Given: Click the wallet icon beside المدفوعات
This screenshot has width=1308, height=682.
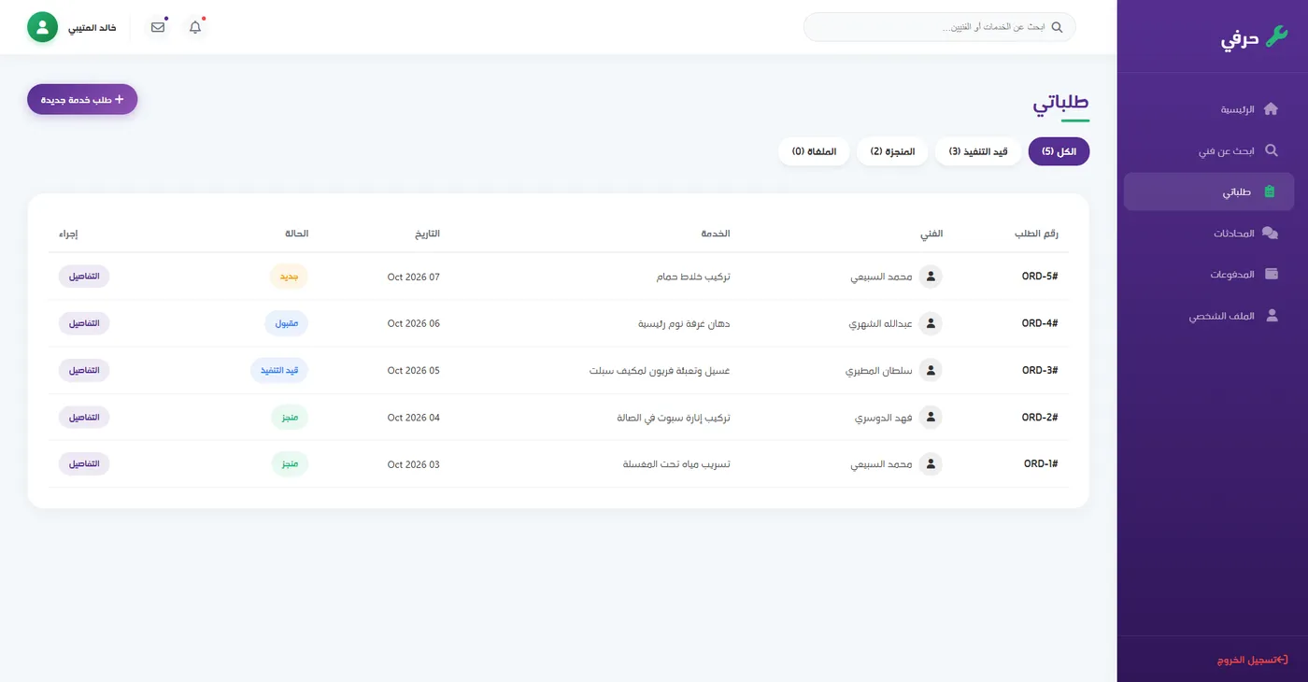Looking at the screenshot, I should [1271, 274].
